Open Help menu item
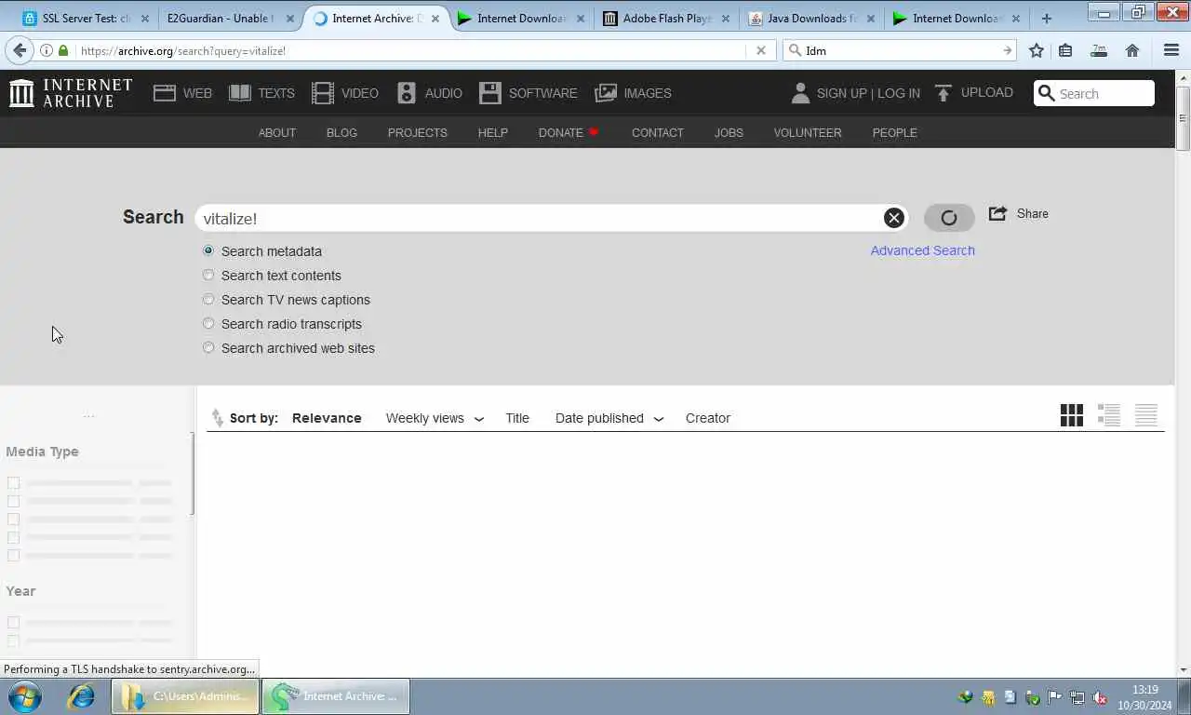 pos(493,132)
